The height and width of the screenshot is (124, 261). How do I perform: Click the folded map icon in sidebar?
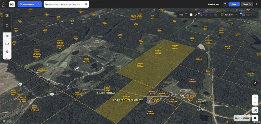(x=7, y=36)
